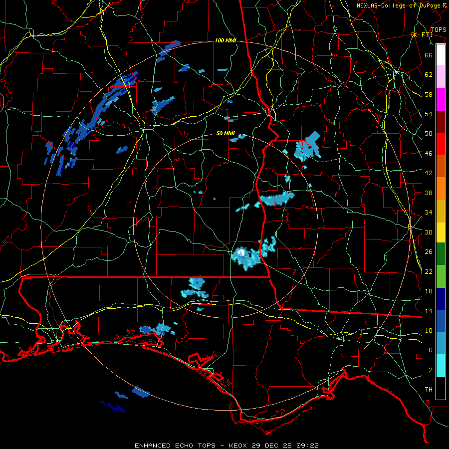Click the 62 value on the scale

coord(429,75)
